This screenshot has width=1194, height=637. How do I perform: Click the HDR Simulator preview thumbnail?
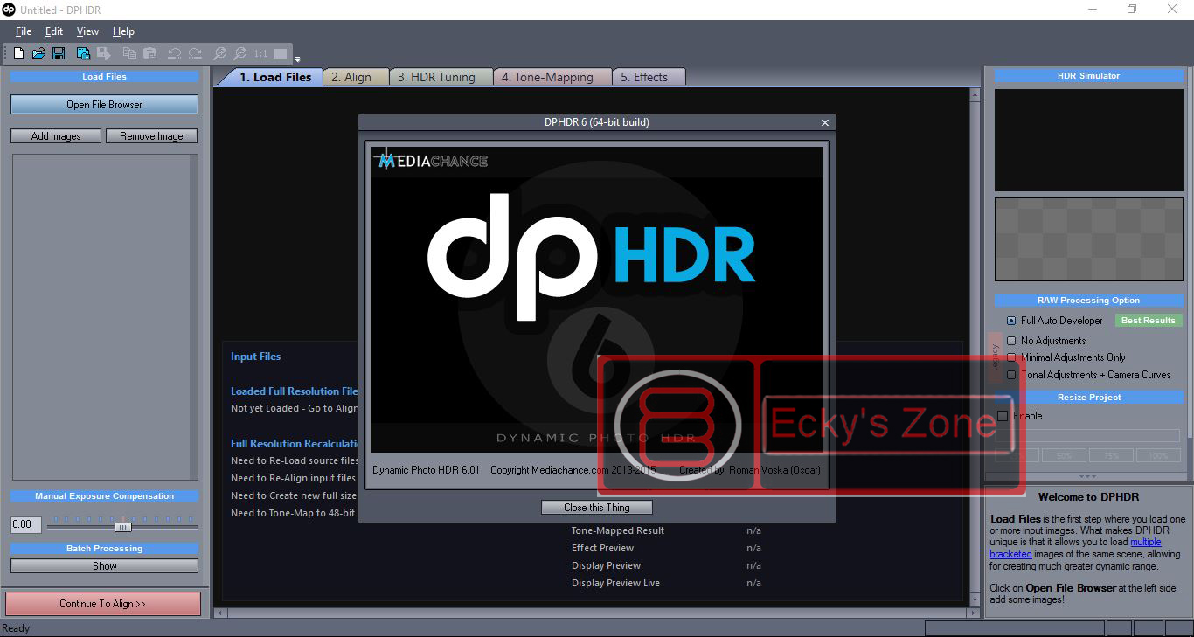tap(1088, 140)
